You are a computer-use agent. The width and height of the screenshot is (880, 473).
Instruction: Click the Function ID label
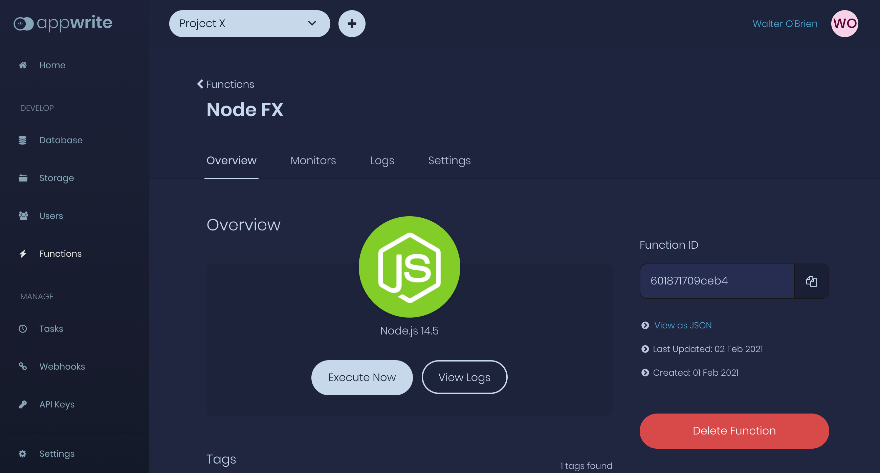click(668, 245)
